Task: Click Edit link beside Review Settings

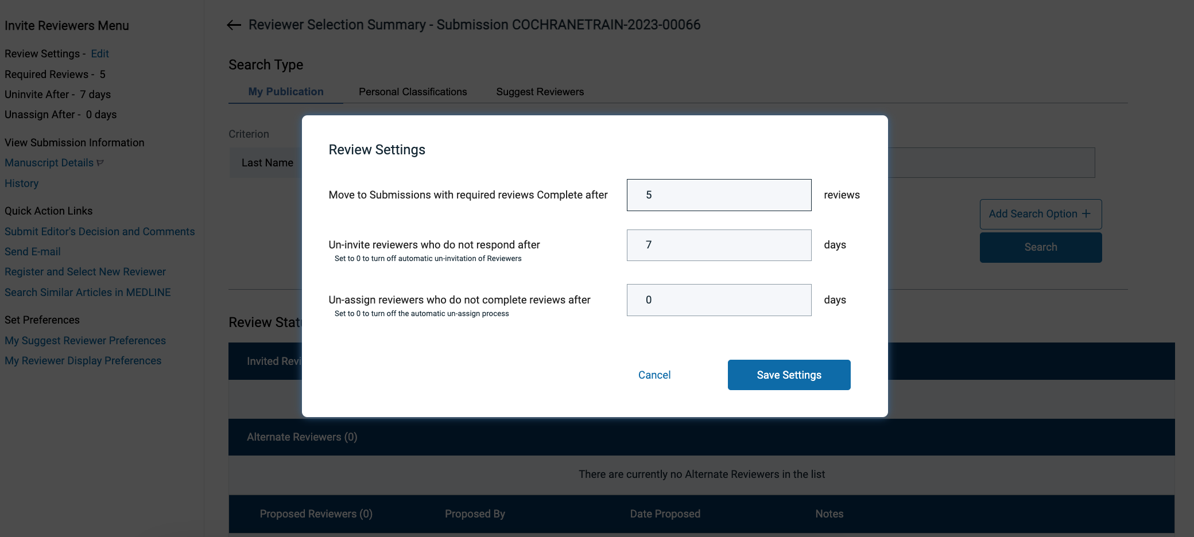Action: (x=100, y=53)
